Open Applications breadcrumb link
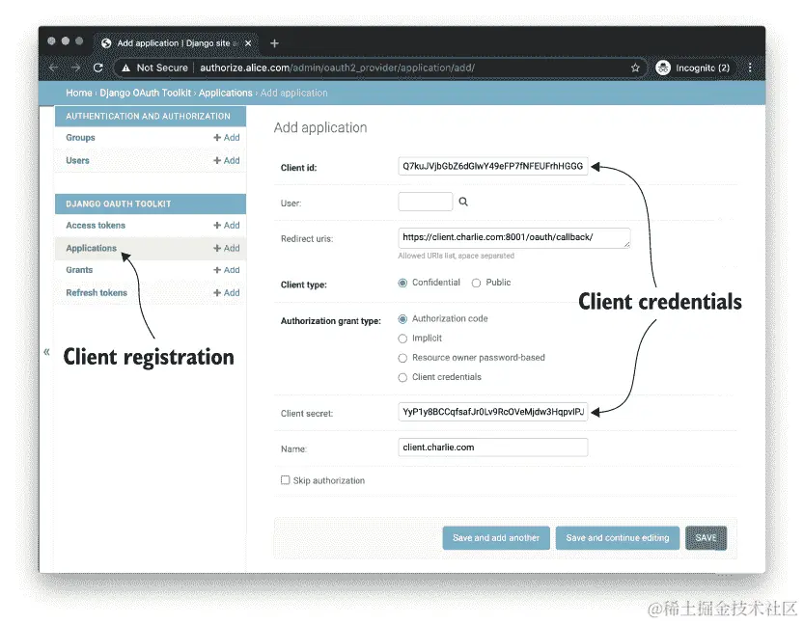This screenshot has height=624, width=804. 225,93
